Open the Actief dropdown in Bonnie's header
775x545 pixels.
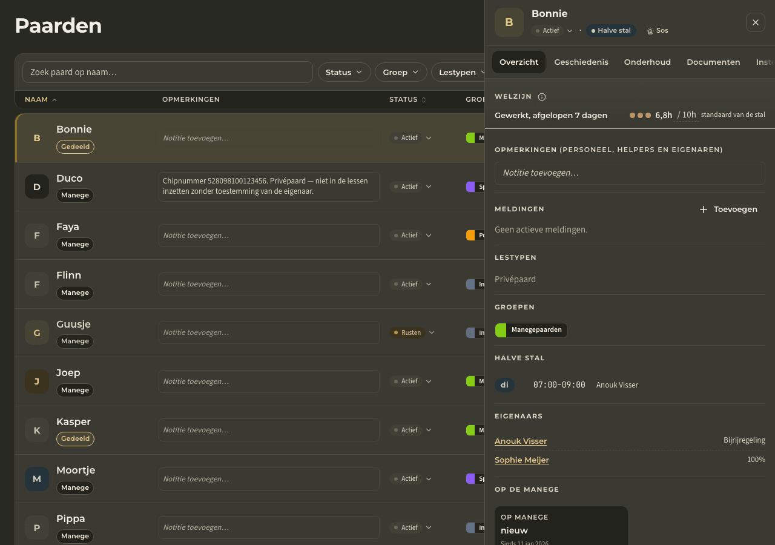tap(552, 31)
